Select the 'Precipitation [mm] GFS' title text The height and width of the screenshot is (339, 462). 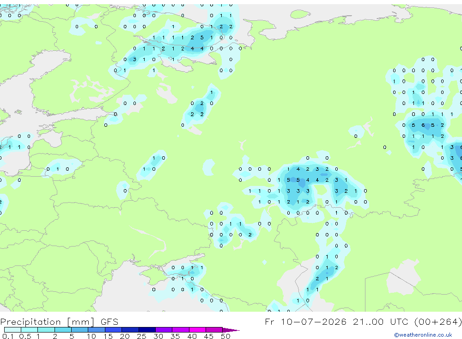click(59, 322)
